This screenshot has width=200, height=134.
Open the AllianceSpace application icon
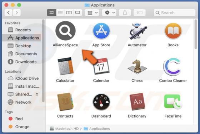click(x=65, y=31)
